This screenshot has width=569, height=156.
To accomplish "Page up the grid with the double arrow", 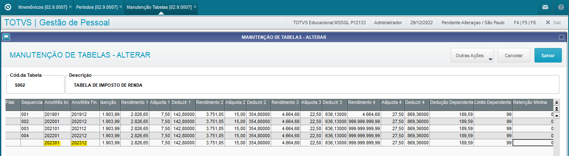I will tap(557, 108).
